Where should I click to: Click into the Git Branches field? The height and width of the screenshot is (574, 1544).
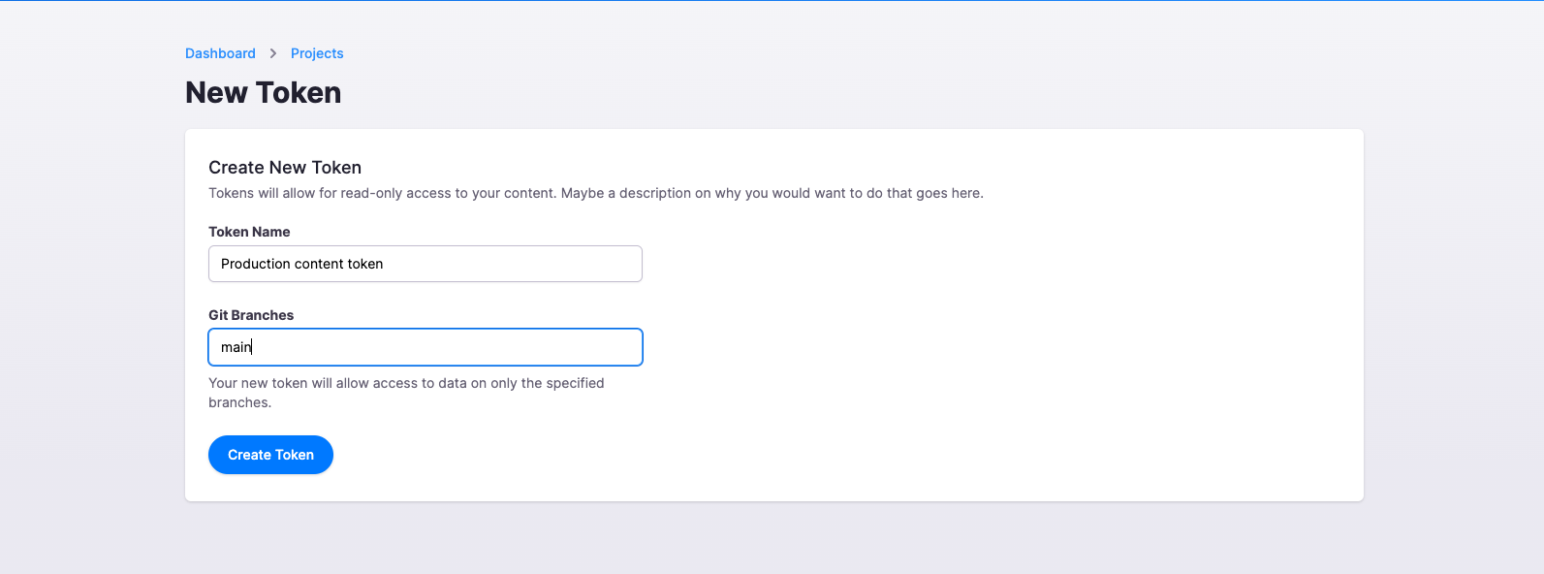[x=425, y=347]
